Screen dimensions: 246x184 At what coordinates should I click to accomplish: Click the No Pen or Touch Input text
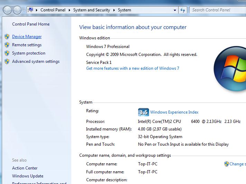183,144
